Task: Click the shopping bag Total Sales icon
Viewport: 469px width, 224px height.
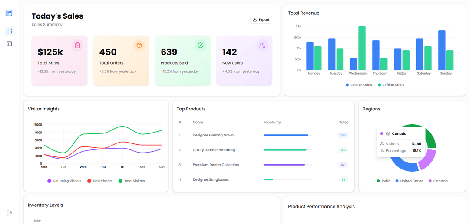Action: point(77,45)
